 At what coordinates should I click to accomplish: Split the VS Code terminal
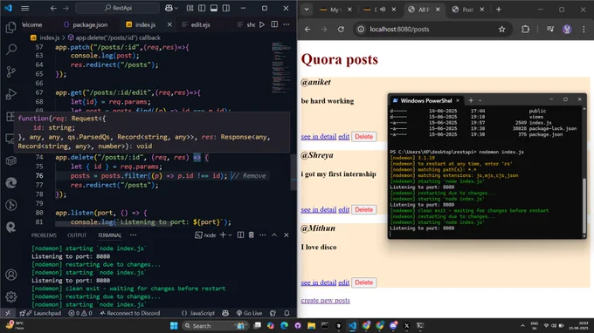[240, 235]
